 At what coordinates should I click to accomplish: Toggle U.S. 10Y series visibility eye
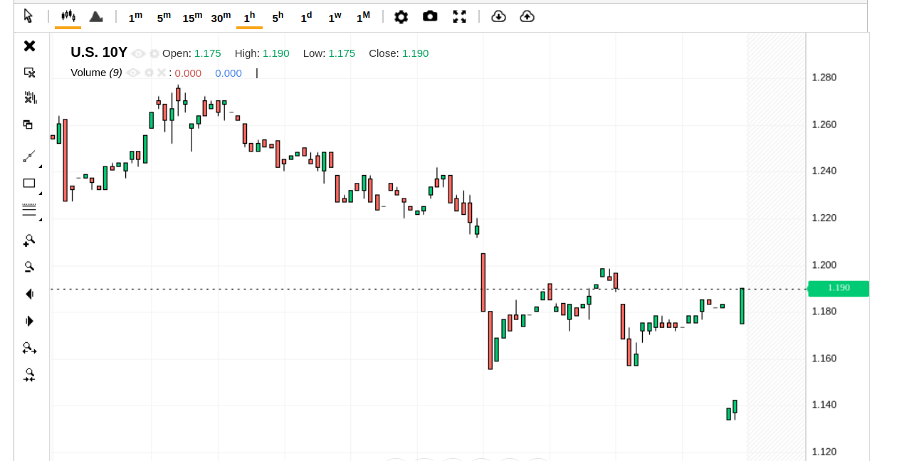138,53
